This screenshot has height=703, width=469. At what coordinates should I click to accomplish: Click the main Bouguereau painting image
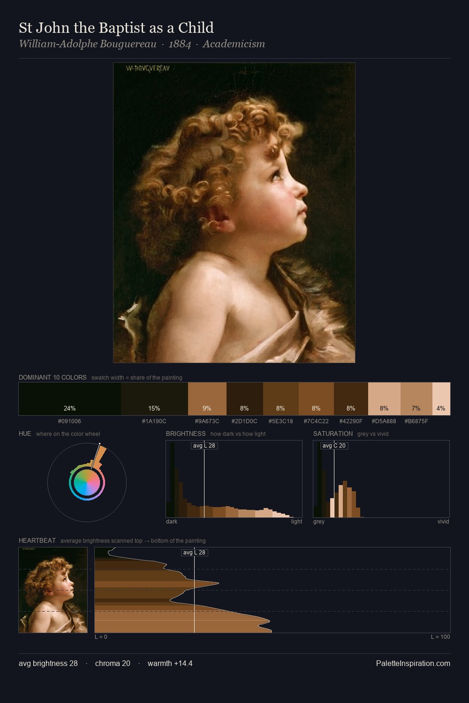pos(234,213)
